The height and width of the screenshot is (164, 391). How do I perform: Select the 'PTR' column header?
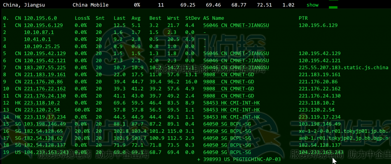[303, 18]
